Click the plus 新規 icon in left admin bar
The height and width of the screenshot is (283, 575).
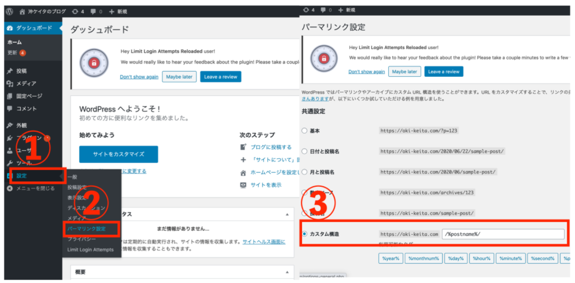point(111,12)
